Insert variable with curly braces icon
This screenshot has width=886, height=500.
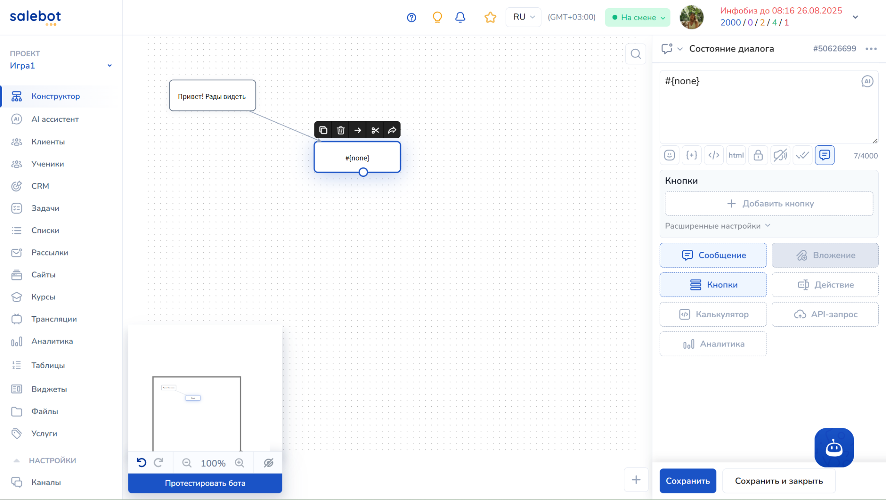click(x=691, y=155)
